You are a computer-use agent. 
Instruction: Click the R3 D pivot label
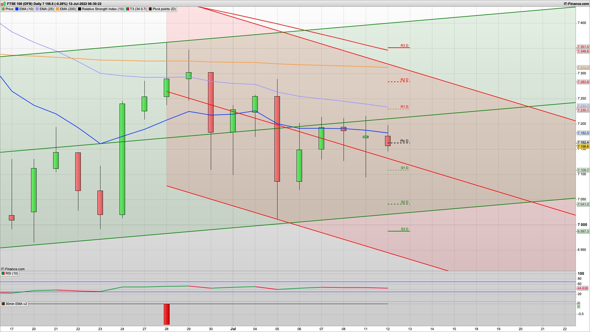click(404, 45)
